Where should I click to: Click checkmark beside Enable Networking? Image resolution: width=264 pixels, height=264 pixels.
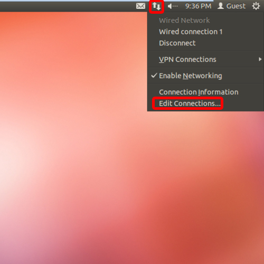154,76
